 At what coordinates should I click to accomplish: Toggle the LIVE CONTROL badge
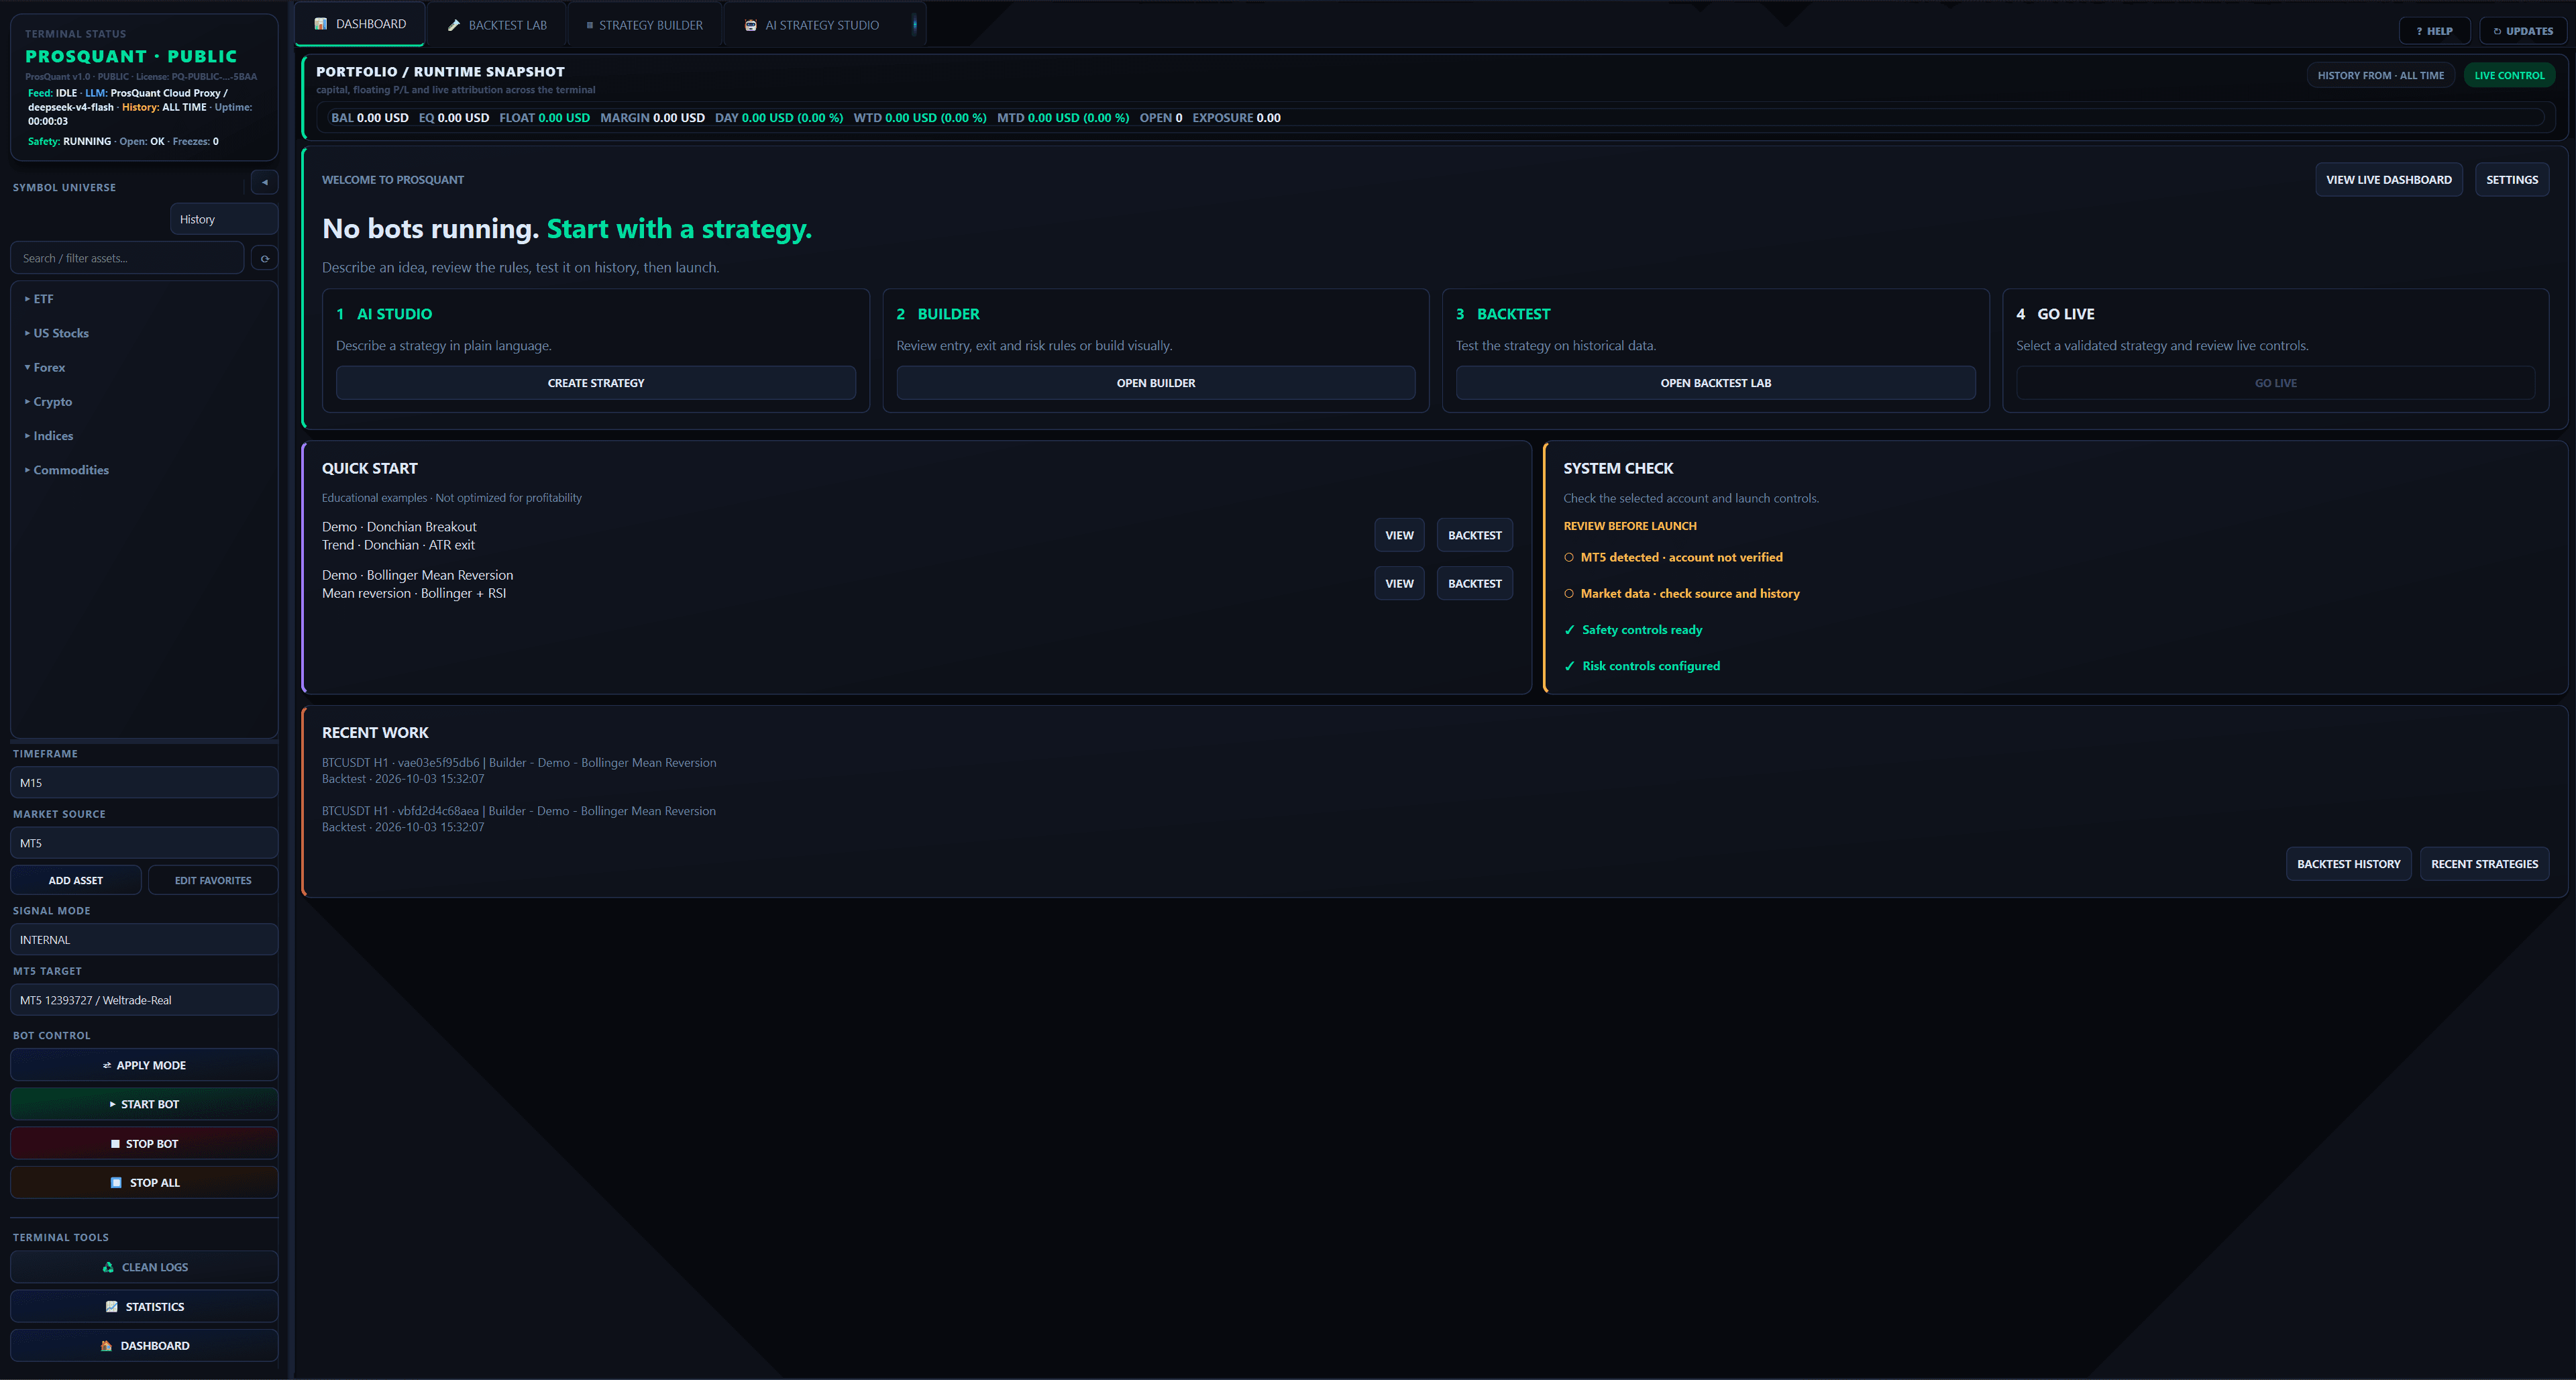tap(2509, 75)
